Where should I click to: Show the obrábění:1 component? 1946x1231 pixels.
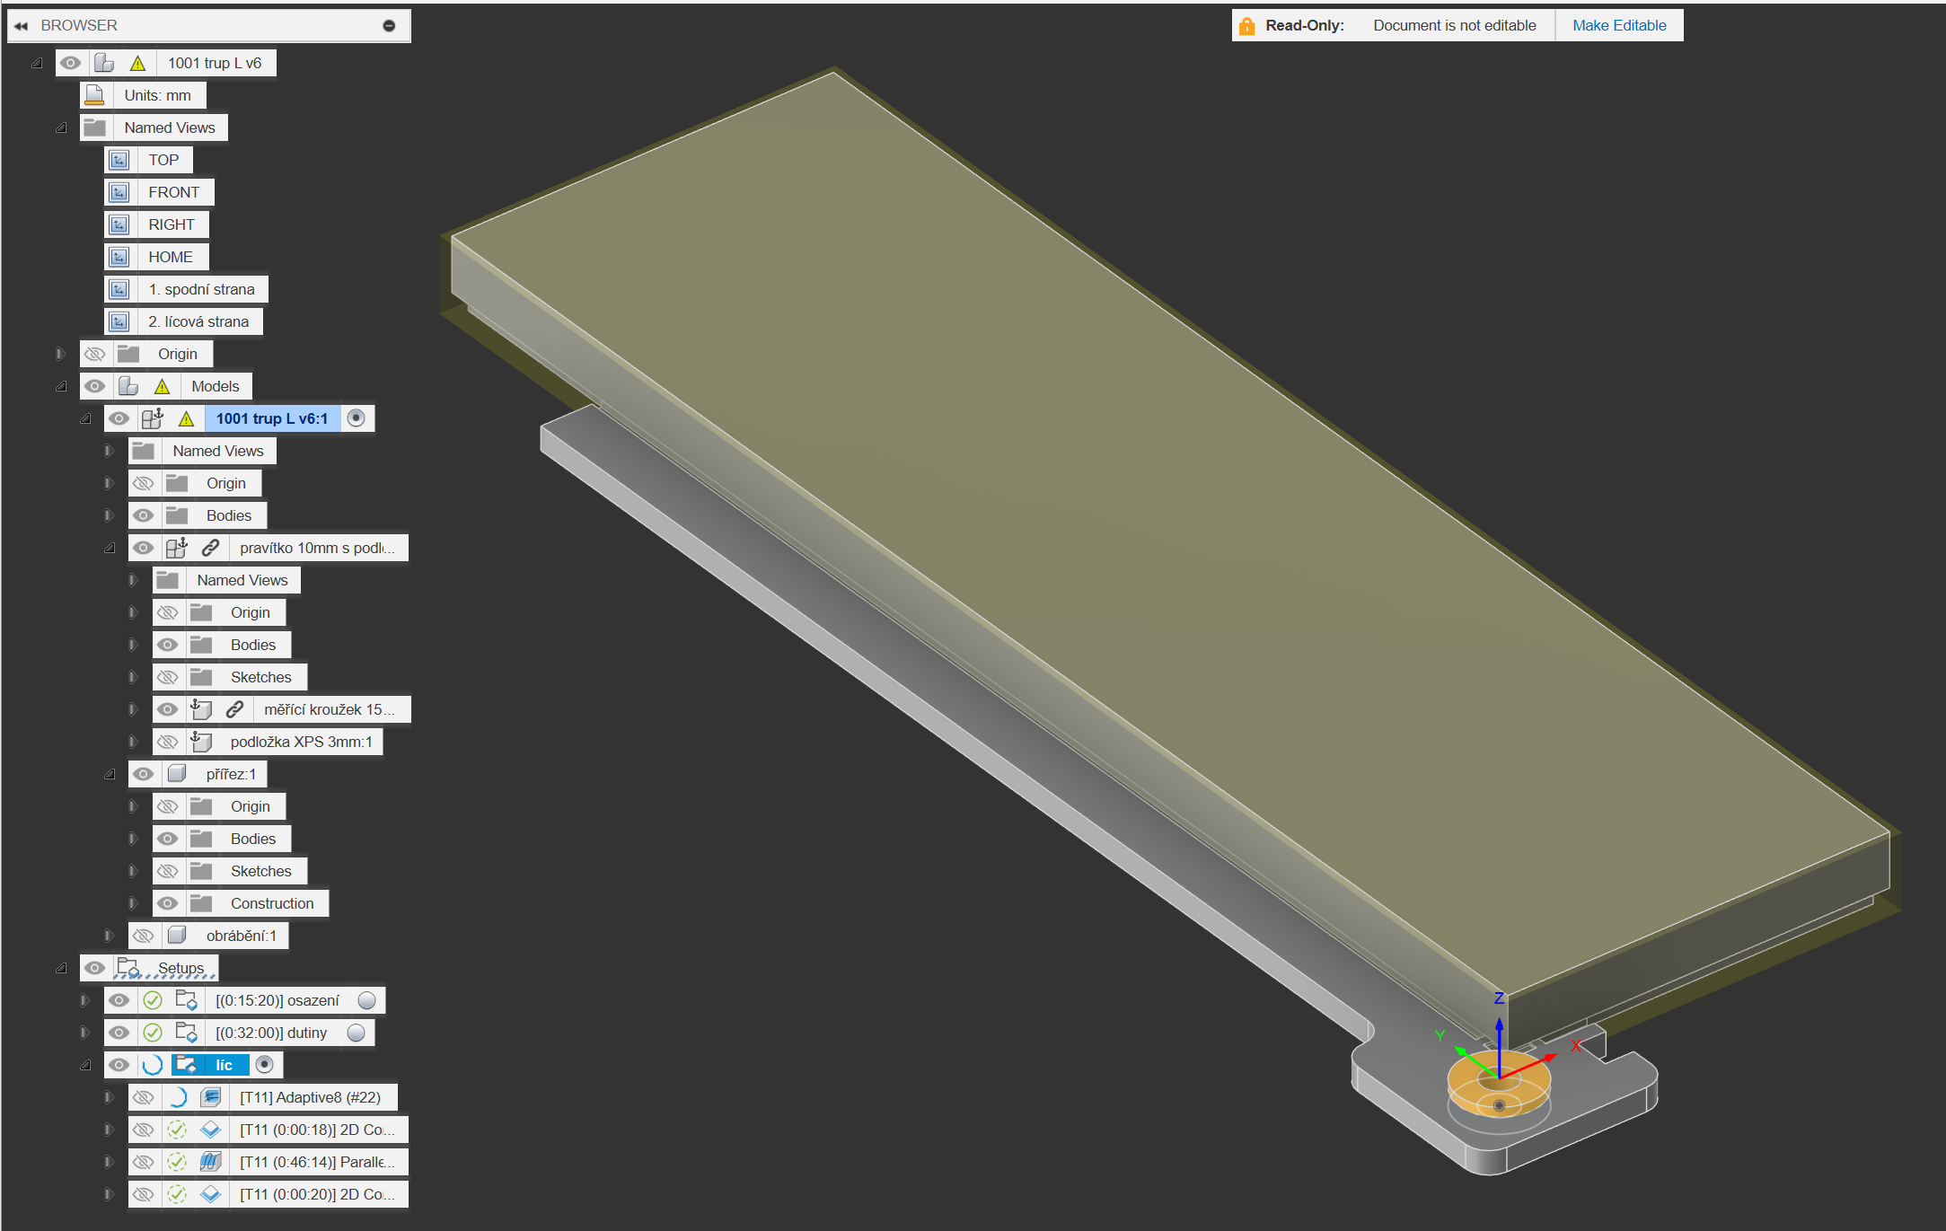pos(143,936)
